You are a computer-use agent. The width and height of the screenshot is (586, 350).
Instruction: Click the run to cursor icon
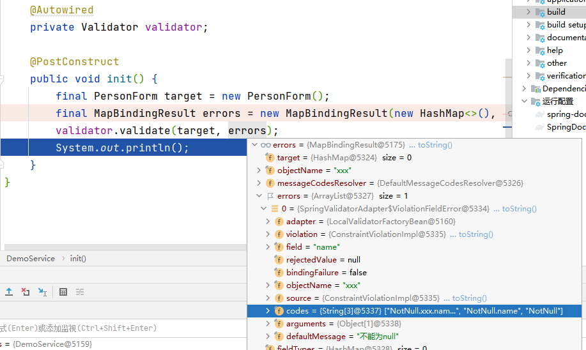[42, 292]
